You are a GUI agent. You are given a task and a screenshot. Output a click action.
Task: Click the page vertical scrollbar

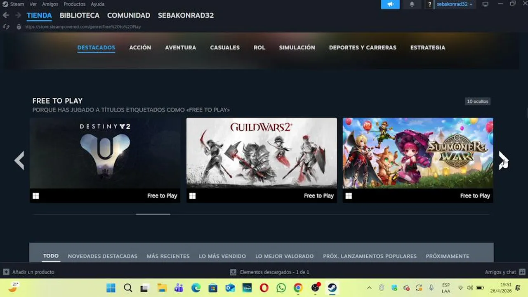pyautogui.click(x=527, y=112)
